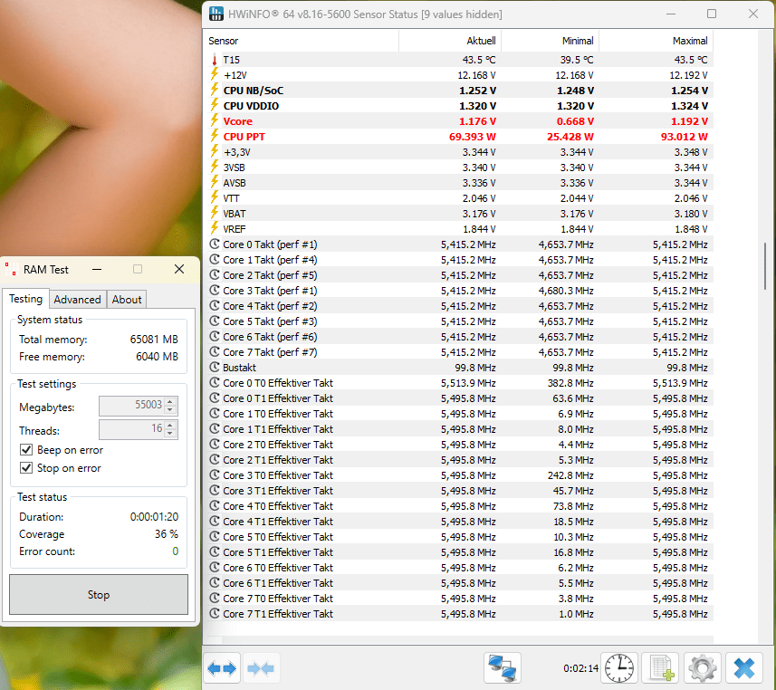
Task: Stop the running RAM test
Action: point(99,595)
